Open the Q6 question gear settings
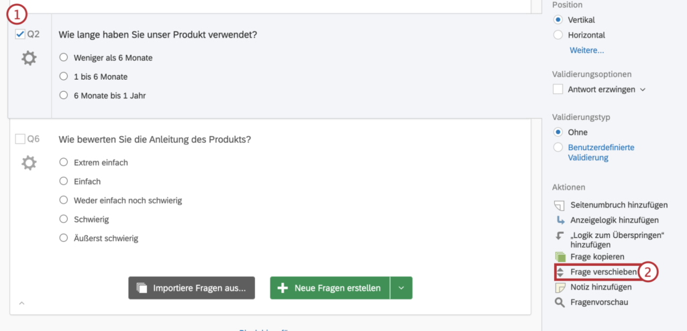 [29, 163]
